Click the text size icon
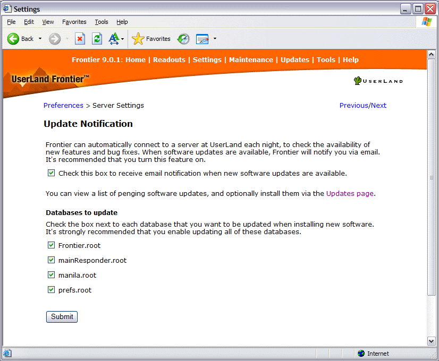 tap(114, 39)
